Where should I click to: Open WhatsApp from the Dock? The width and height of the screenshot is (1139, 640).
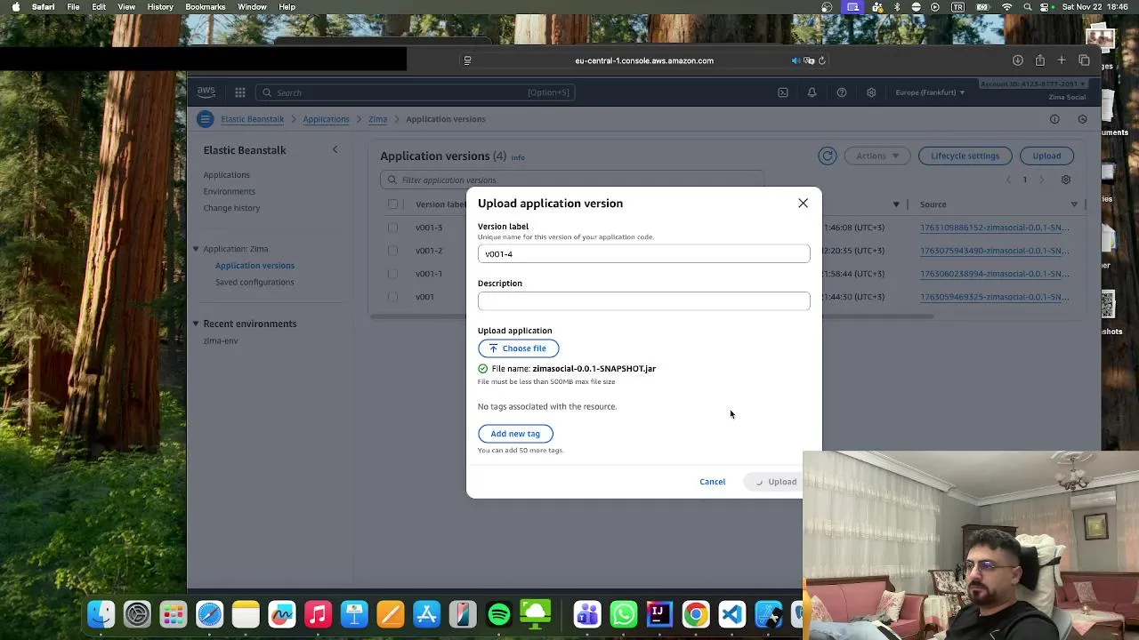[x=624, y=614]
